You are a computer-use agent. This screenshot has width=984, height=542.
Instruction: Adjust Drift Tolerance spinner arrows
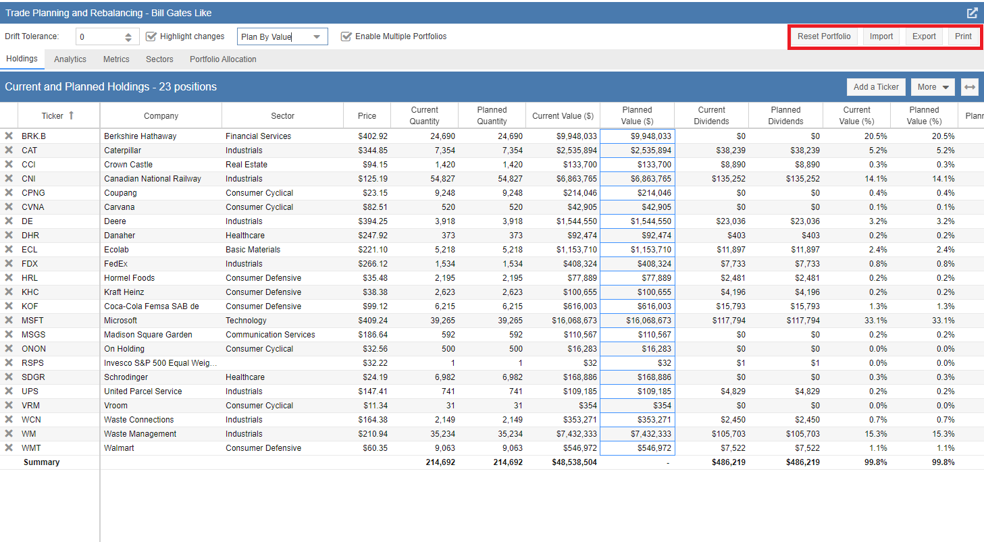click(x=129, y=36)
